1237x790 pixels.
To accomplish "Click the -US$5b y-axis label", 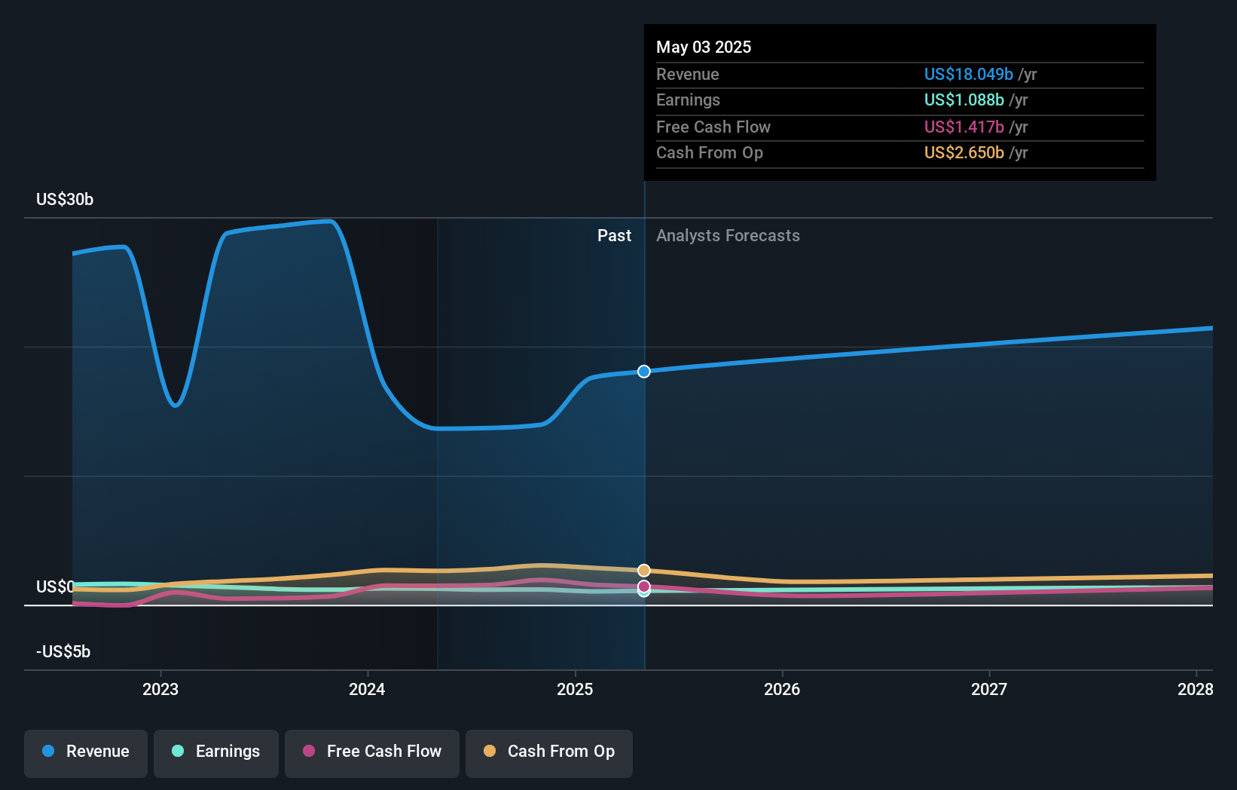I will 63,651.
